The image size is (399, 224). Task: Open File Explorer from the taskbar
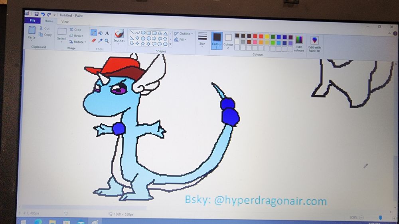[x=52, y=222]
